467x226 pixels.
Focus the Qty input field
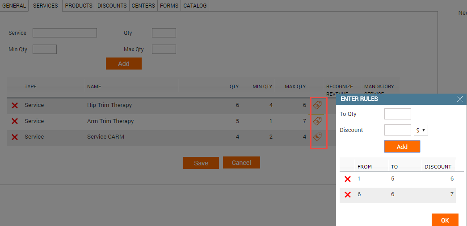coord(164,33)
